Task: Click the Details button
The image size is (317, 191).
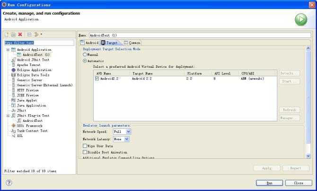Action: (289, 73)
